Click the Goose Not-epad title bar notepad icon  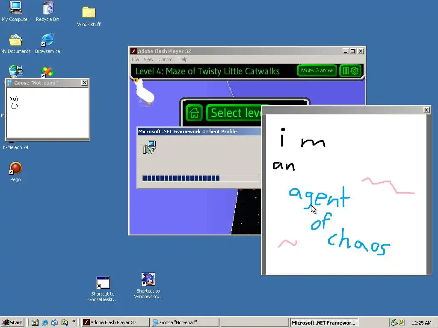(x=10, y=83)
